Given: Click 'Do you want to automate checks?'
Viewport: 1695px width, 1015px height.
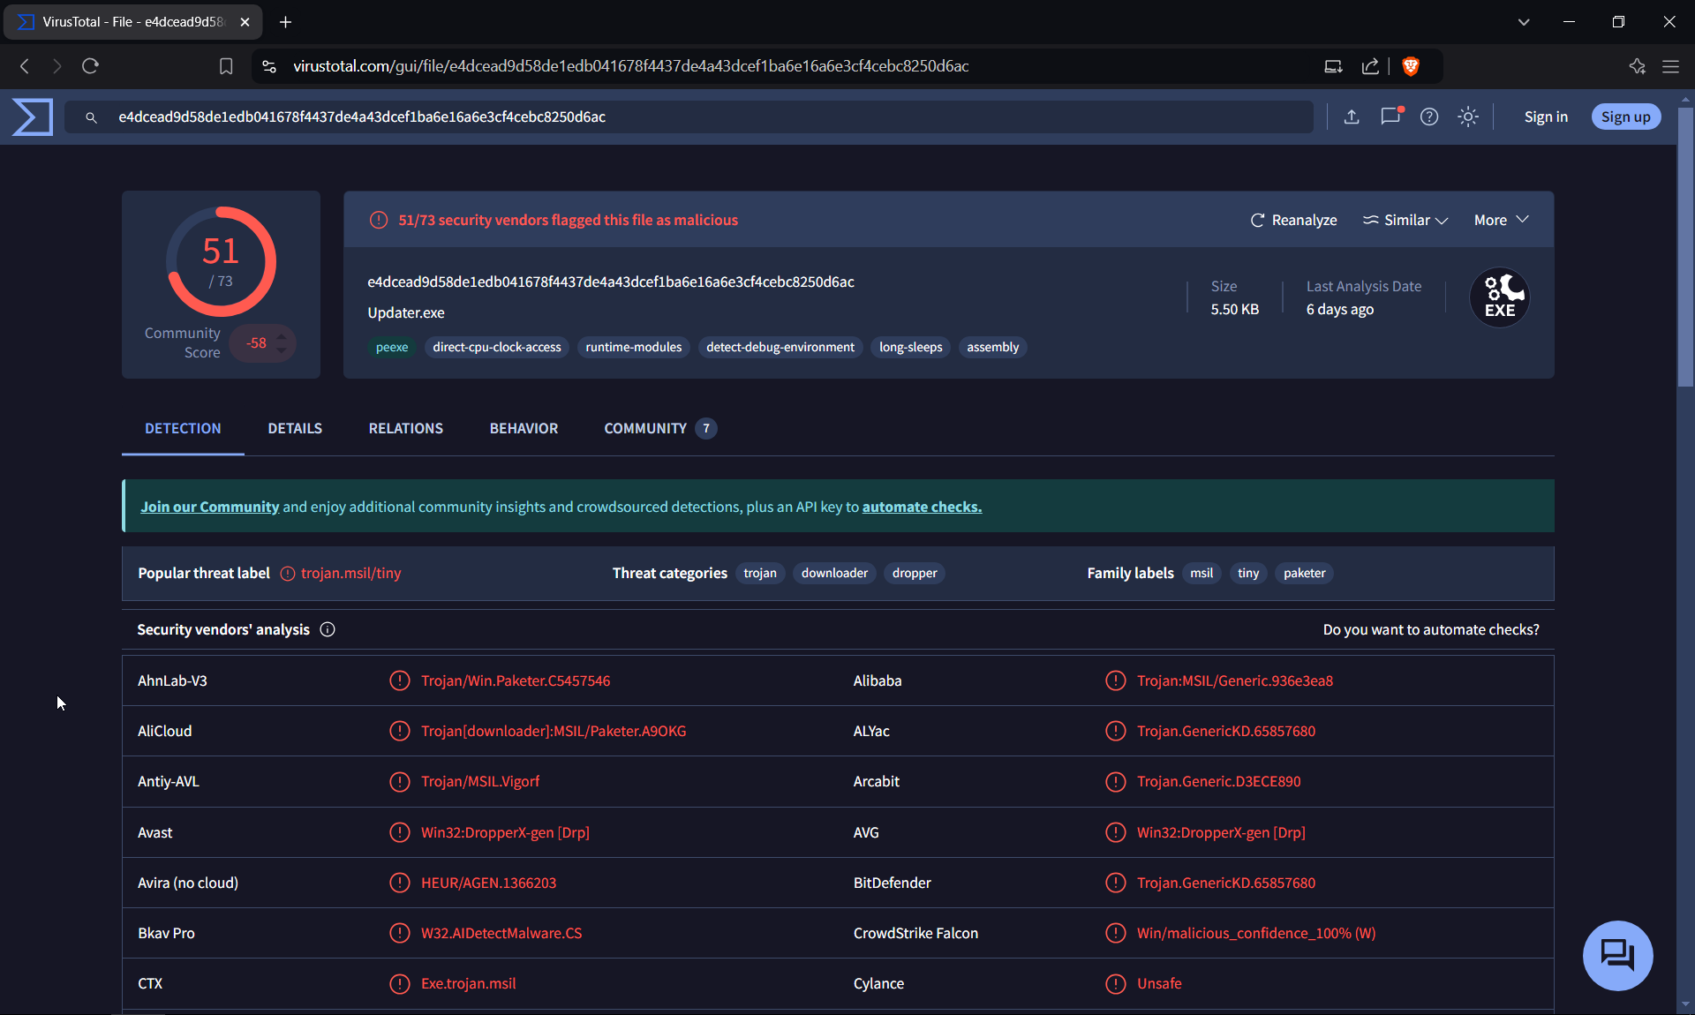Looking at the screenshot, I should [x=1431, y=629].
